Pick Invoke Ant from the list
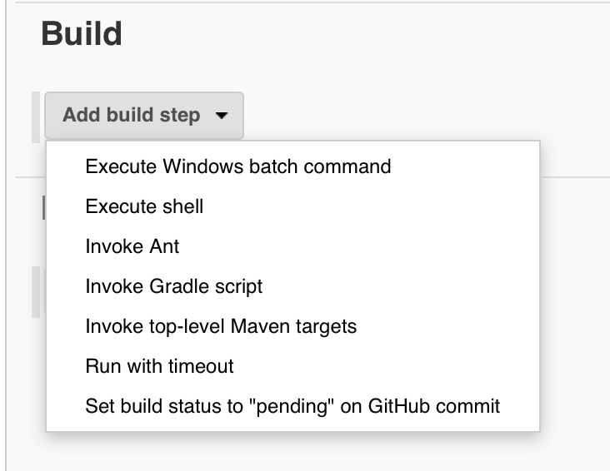The width and height of the screenshot is (610, 471). tap(132, 246)
